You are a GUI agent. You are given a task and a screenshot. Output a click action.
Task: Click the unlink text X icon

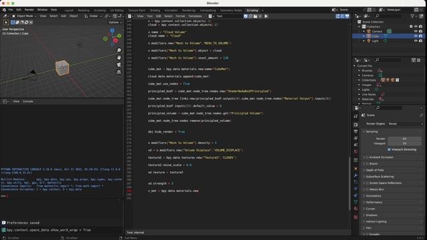click(260, 16)
